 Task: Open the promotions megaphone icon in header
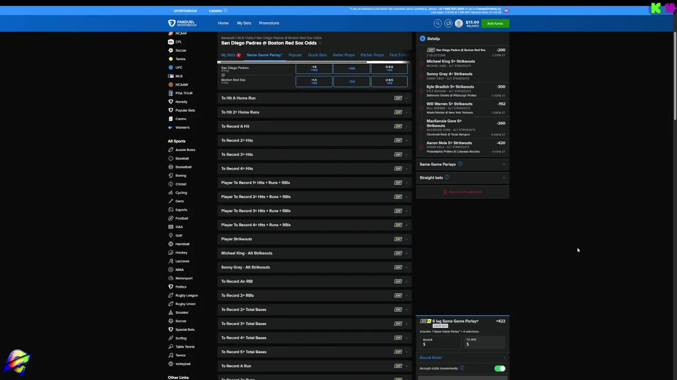click(x=448, y=23)
